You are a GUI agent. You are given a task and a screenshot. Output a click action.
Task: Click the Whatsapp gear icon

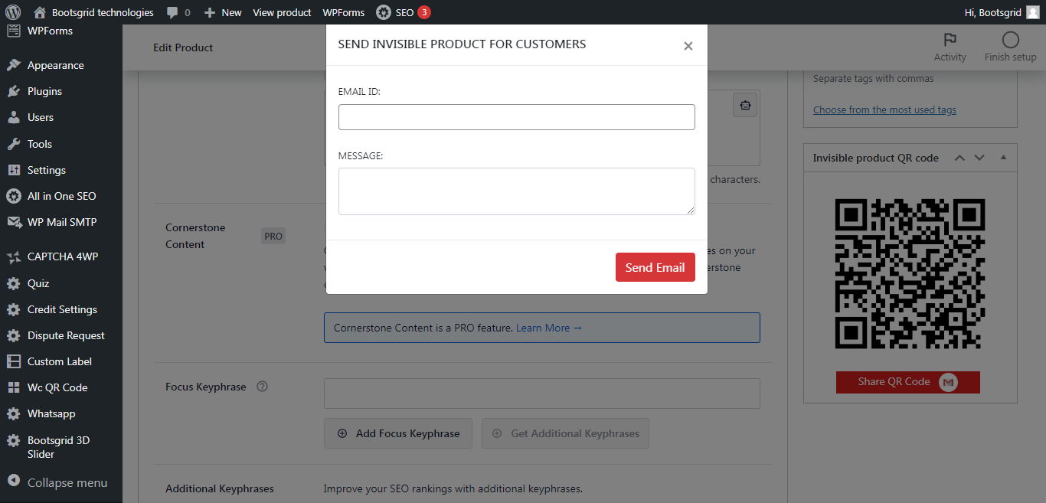(x=13, y=413)
